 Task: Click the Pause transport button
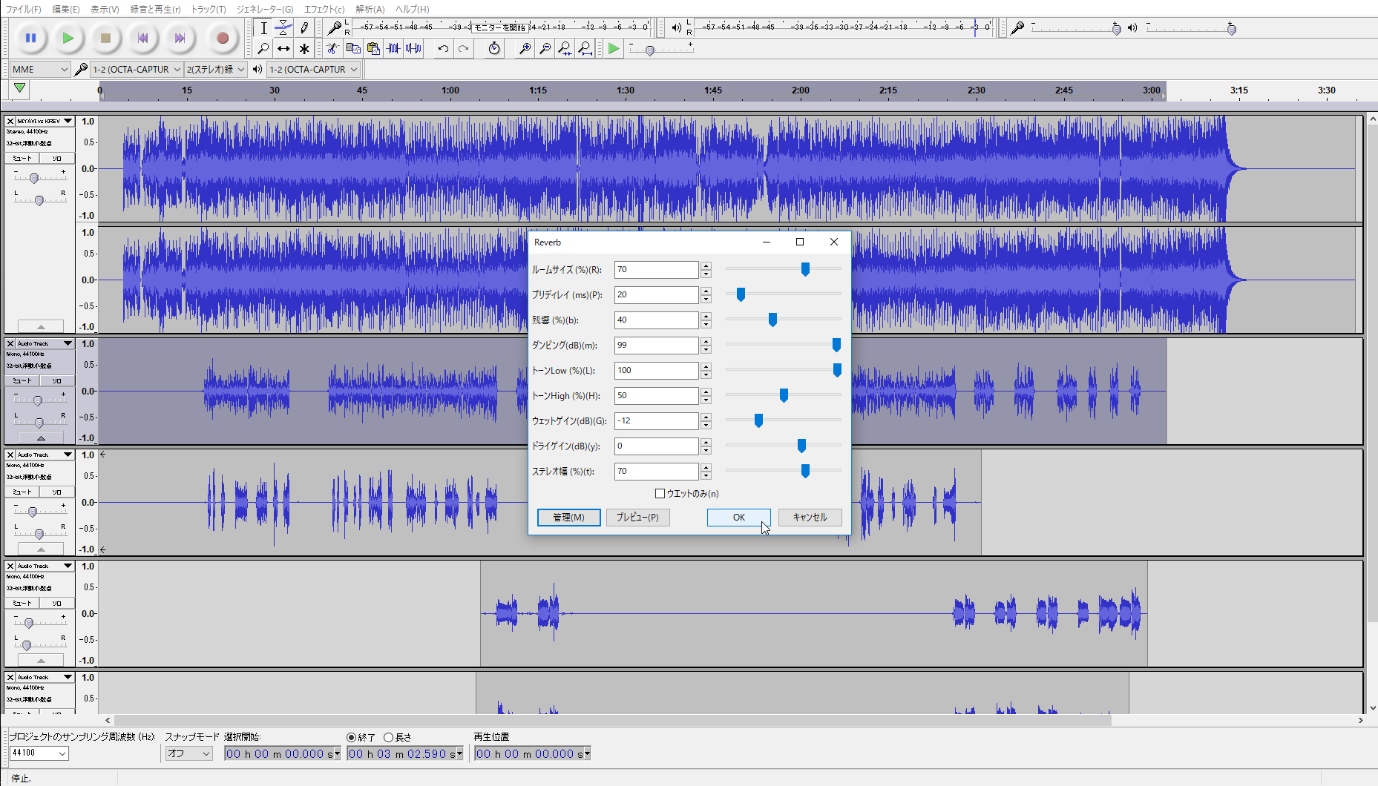click(30, 38)
